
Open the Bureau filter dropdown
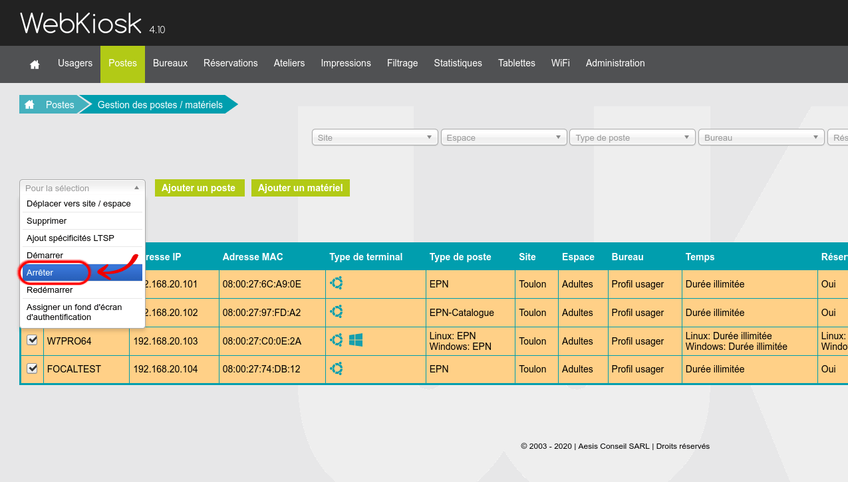tap(761, 137)
